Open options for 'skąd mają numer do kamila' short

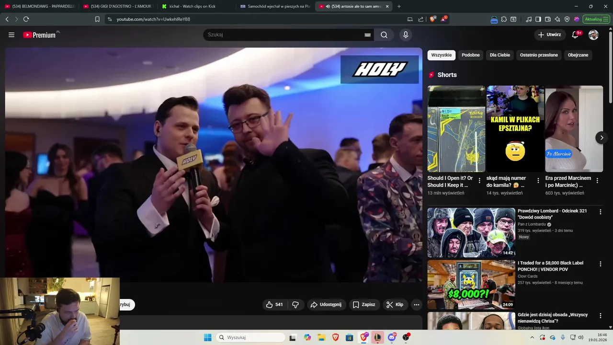coord(538,181)
